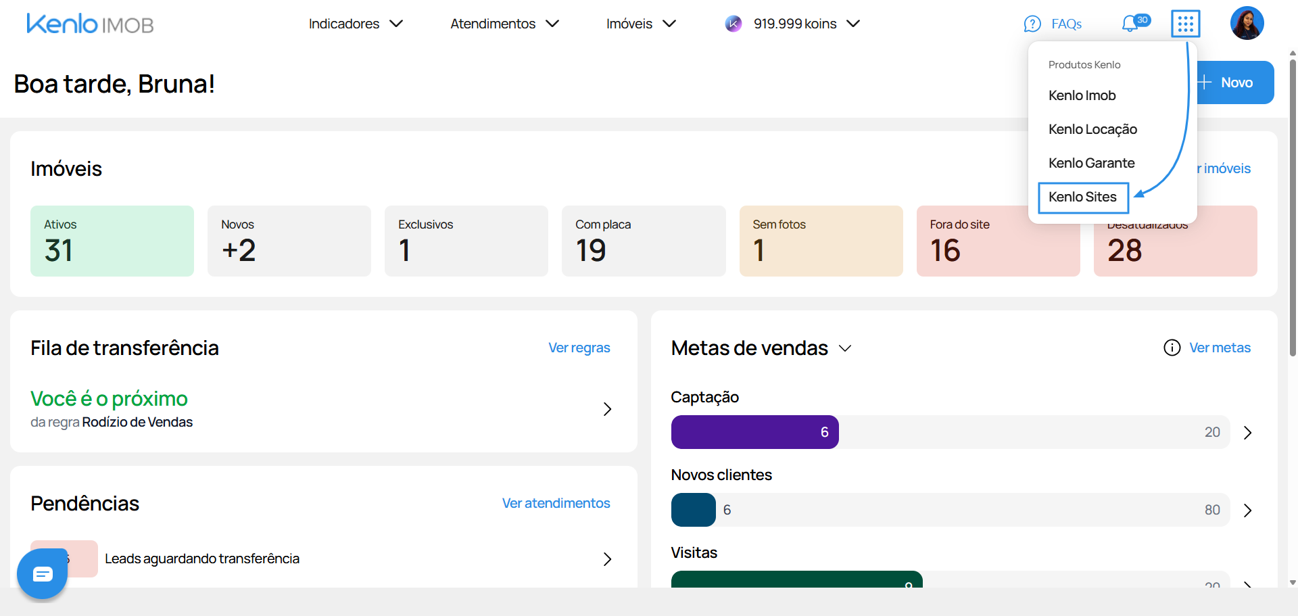
Task: Open the Sem fotos 1 card
Action: pyautogui.click(x=821, y=241)
